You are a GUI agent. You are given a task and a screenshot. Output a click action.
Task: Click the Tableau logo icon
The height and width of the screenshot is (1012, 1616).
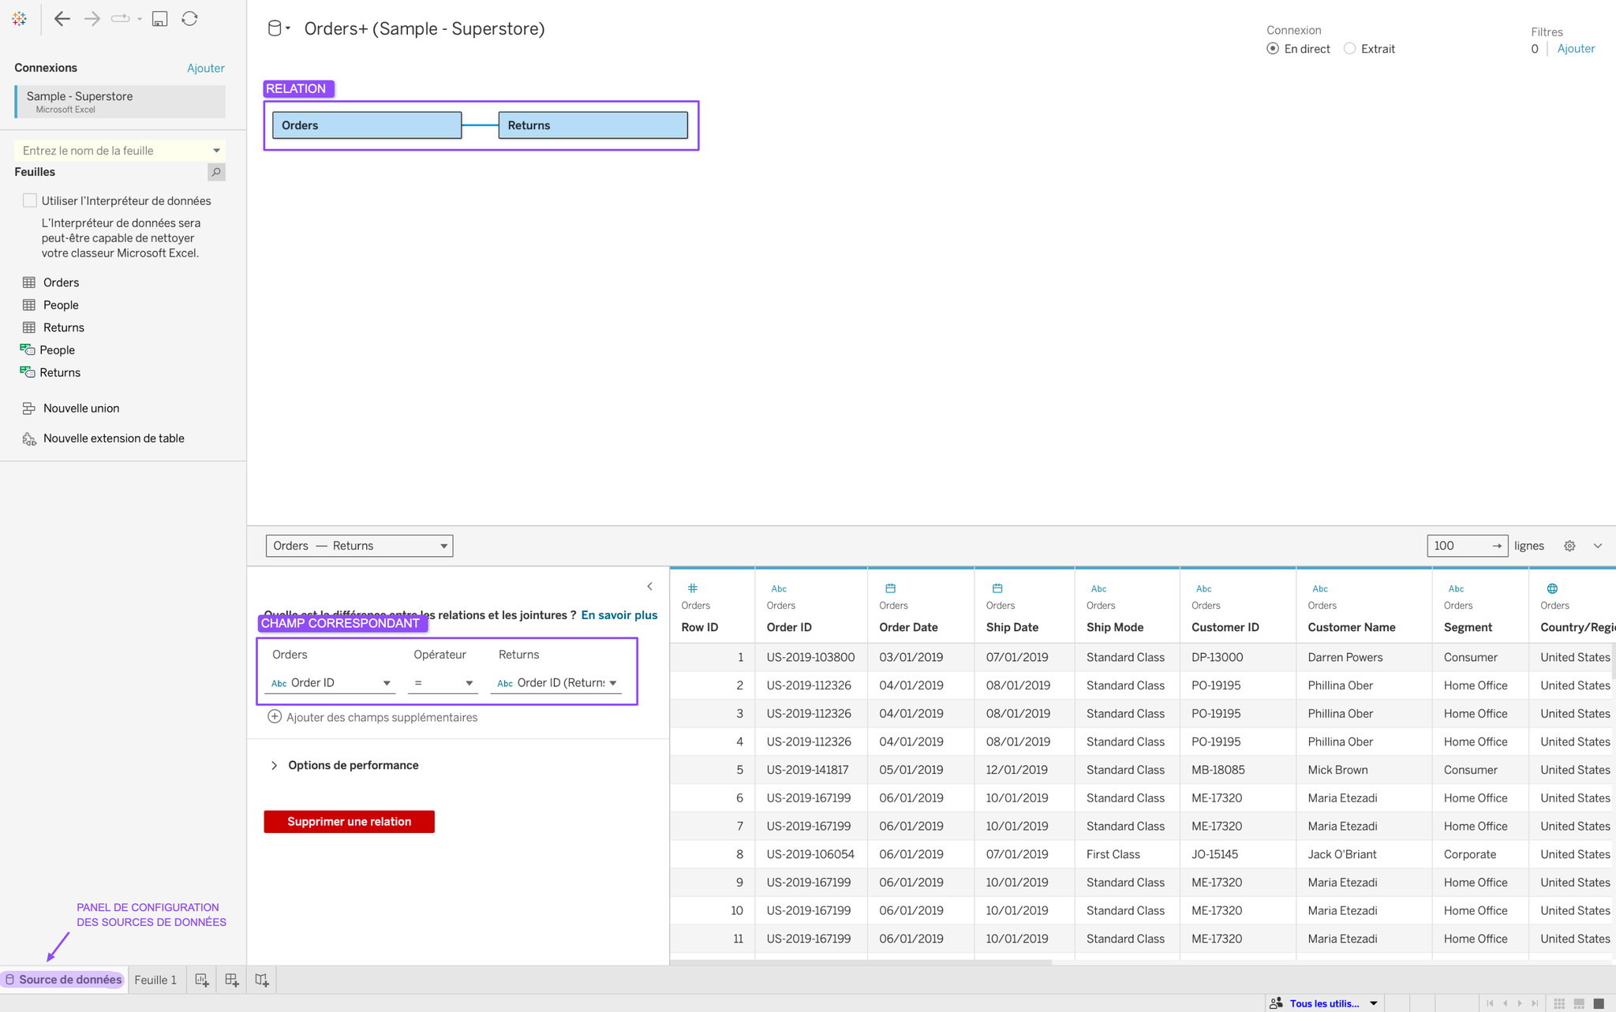(x=20, y=18)
